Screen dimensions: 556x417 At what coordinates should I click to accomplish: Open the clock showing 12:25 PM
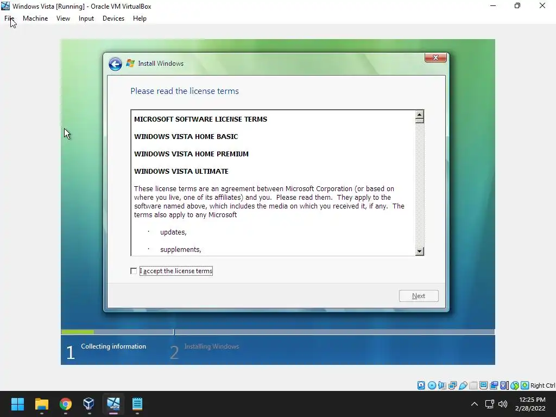point(530,404)
